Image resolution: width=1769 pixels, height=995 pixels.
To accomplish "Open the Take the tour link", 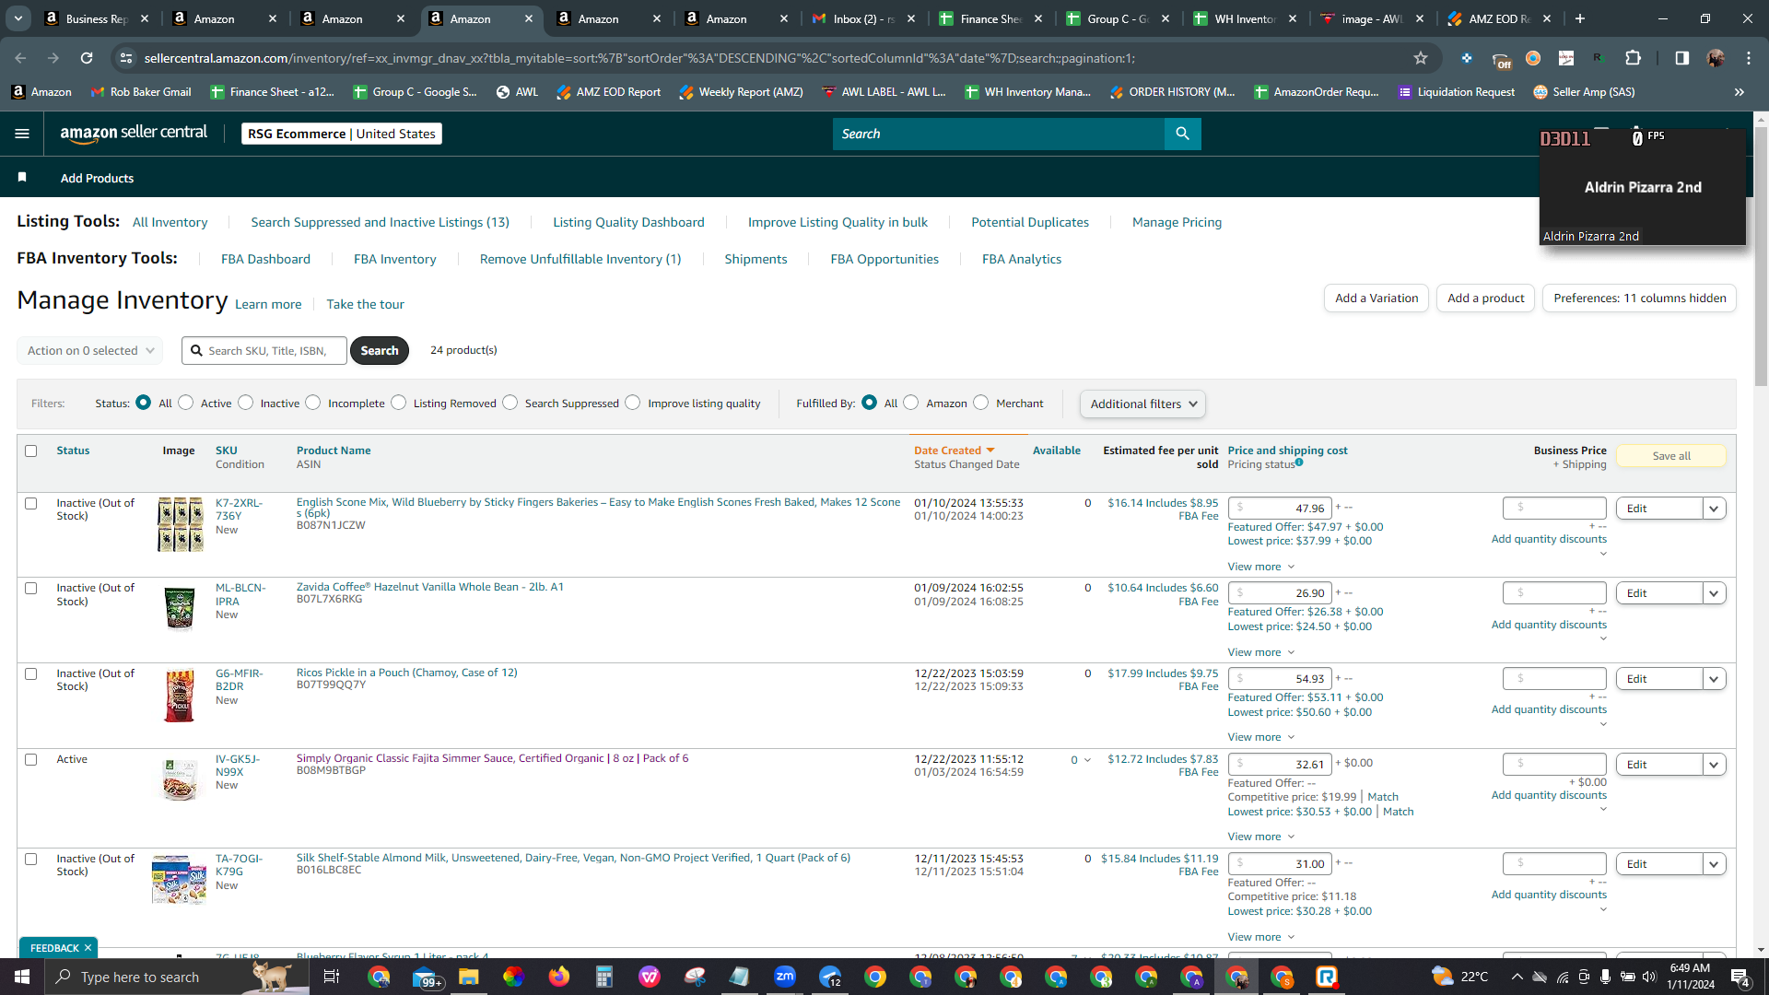I will pyautogui.click(x=365, y=304).
